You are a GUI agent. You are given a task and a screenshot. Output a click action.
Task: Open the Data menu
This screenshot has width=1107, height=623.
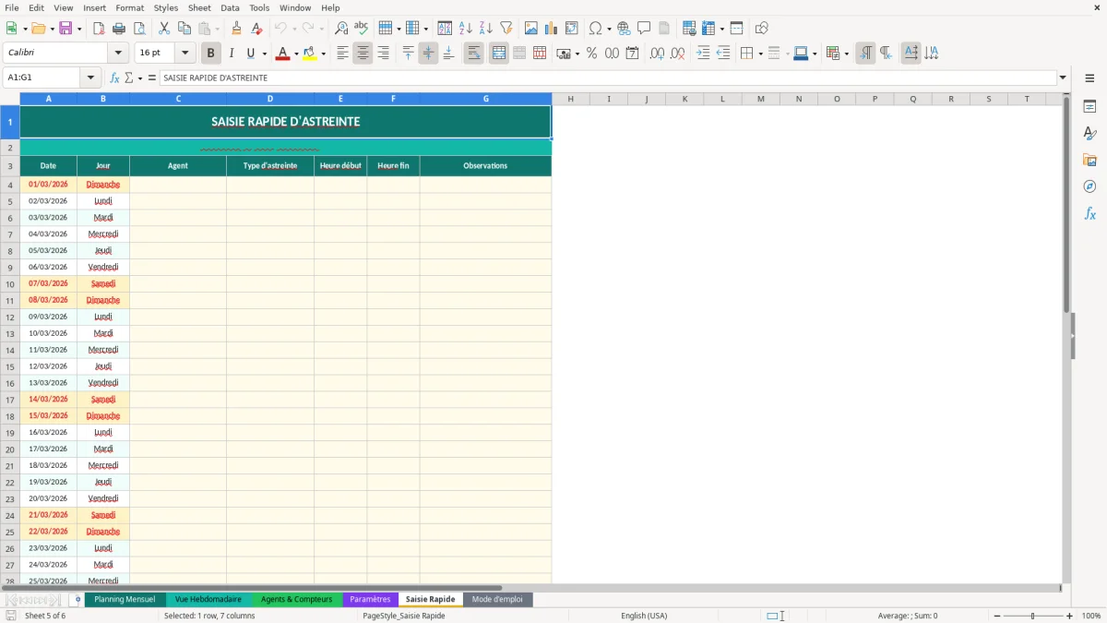pos(230,7)
